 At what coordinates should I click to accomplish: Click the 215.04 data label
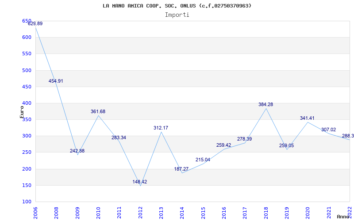pyautogui.click(x=203, y=160)
